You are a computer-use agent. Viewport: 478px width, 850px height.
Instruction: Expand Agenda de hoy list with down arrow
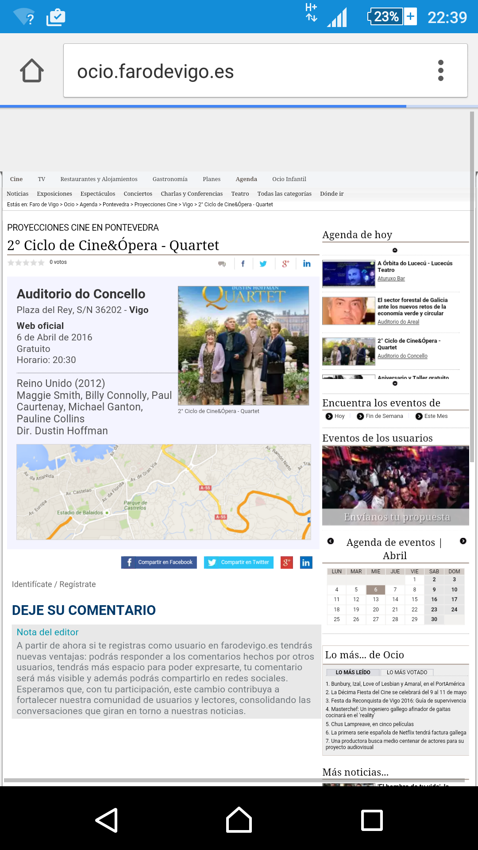coord(395,383)
